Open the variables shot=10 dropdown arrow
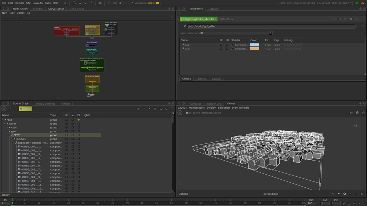 click(132, 3)
